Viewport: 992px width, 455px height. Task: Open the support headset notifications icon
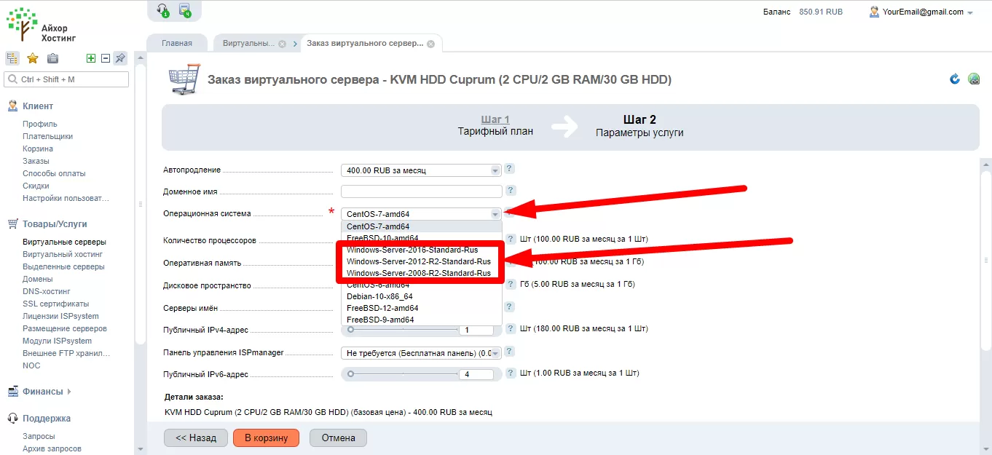[x=163, y=10]
